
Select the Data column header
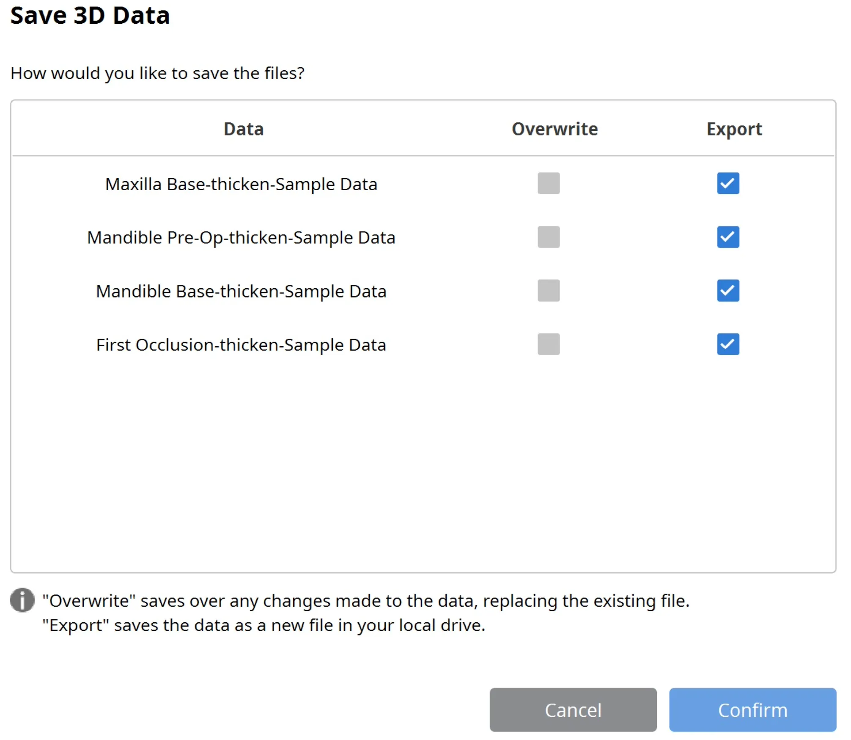click(x=244, y=129)
